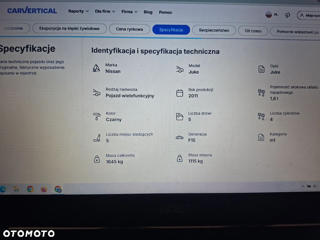Click the Masa własna weight icon
Image resolution: width=320 pixels, height=240 pixels.
180,158
